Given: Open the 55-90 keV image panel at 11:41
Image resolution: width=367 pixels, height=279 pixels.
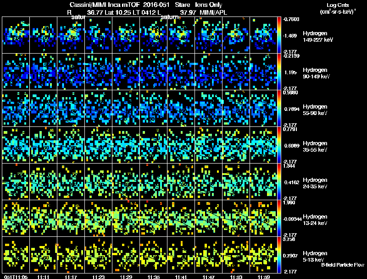Looking at the screenshot, I should point(181,109).
